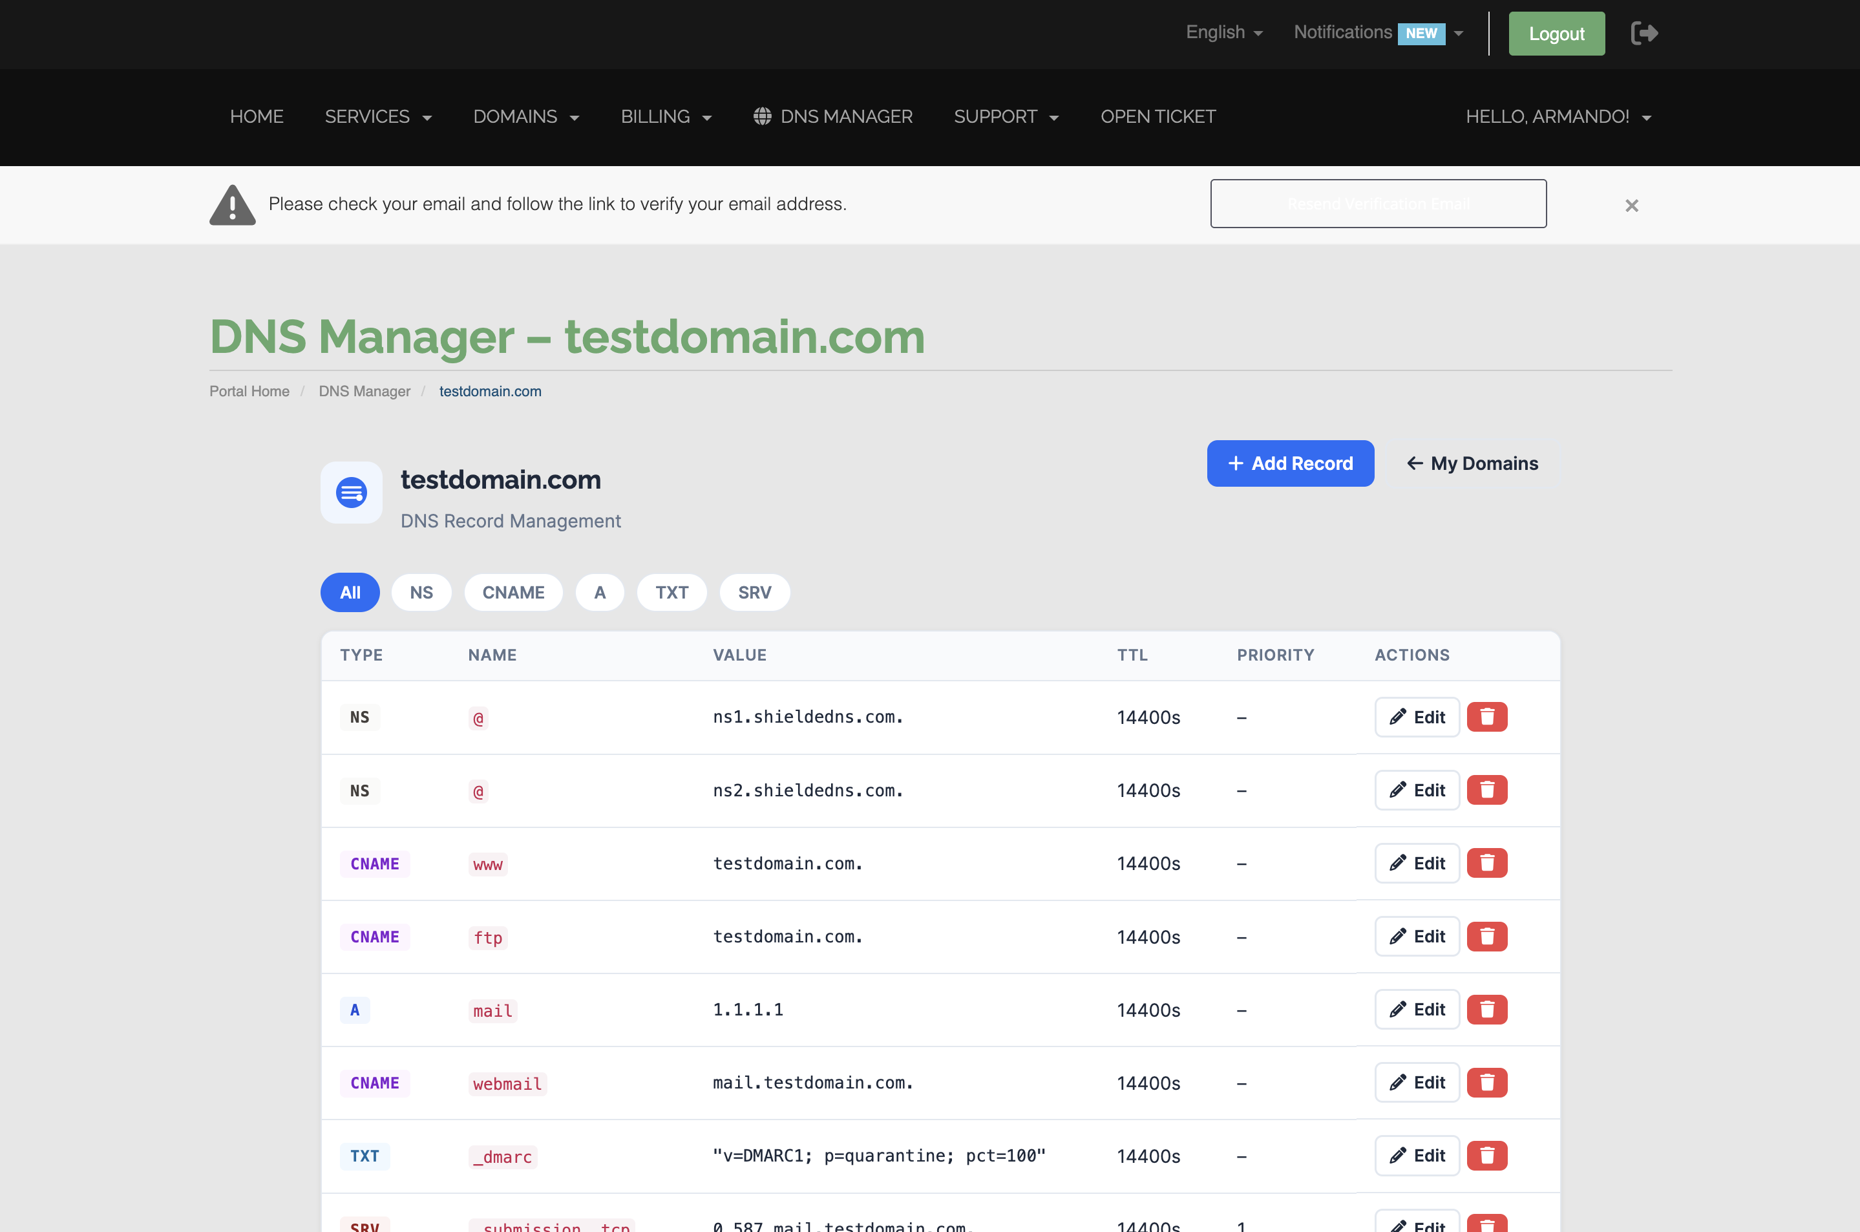Delete the _dmarc TXT record
This screenshot has height=1232, width=1860.
1486,1155
